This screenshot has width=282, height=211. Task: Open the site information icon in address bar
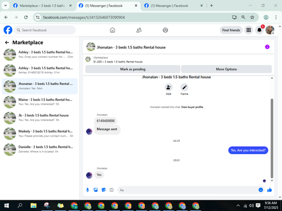38,17
